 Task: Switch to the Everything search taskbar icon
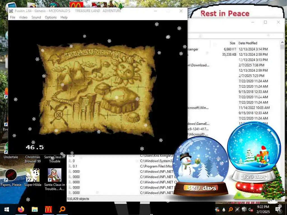[62, 209]
